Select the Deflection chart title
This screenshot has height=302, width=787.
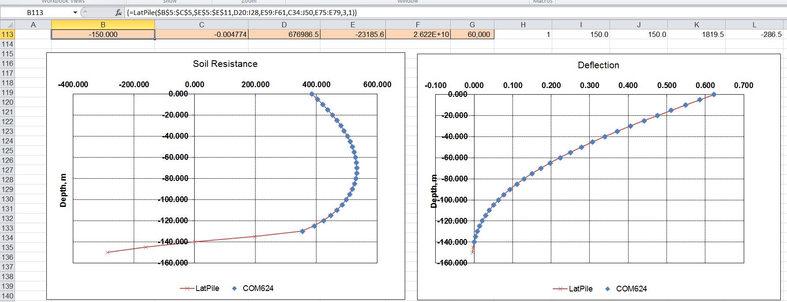tap(598, 65)
